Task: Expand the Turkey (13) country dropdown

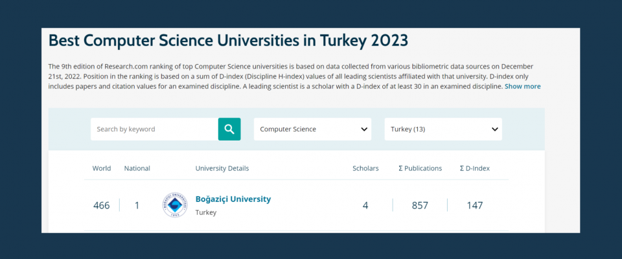Action: point(443,129)
